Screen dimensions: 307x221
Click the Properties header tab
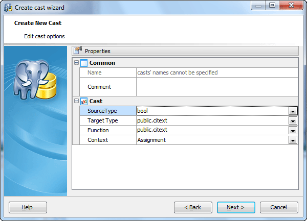pos(97,51)
